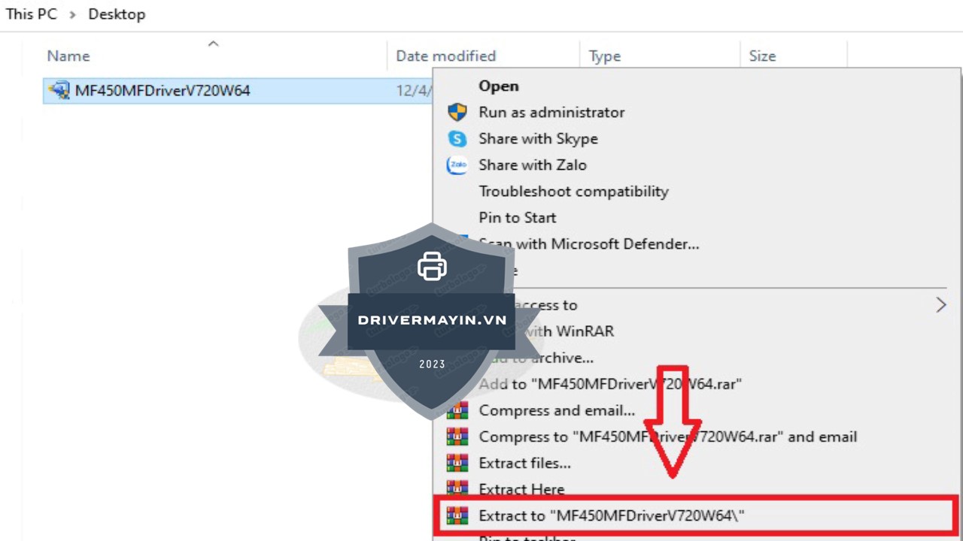Click WinRAR icon beside Extract files
Screen dimensions: 963x541
457,463
